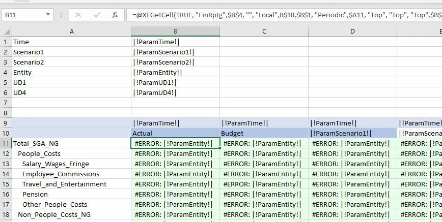Select cell containing |!ParamScenario2!|
Viewport: 442px width, 222px height.
point(175,62)
